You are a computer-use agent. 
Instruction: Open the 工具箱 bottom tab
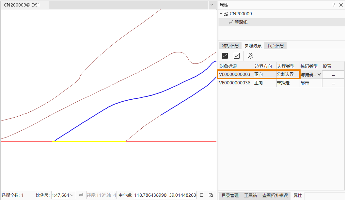point(250,195)
